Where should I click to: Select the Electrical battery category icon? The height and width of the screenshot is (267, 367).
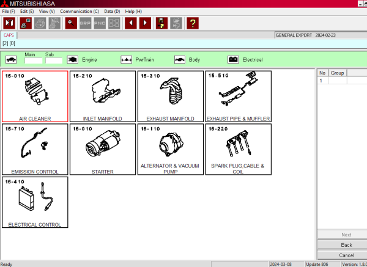[234, 60]
